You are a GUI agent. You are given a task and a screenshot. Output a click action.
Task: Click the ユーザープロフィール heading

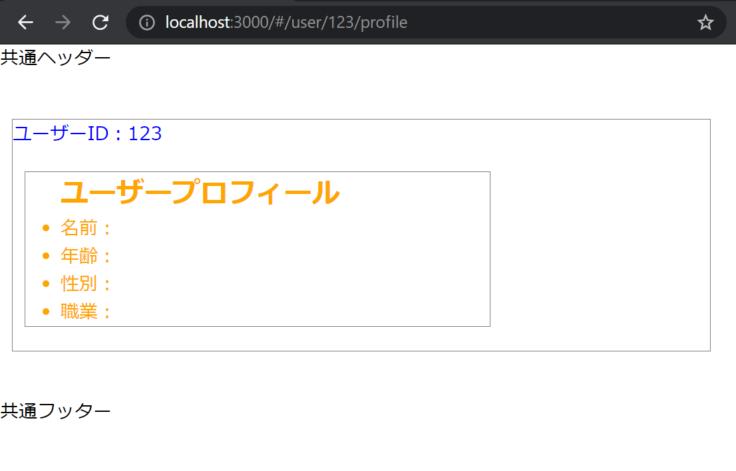(x=200, y=193)
